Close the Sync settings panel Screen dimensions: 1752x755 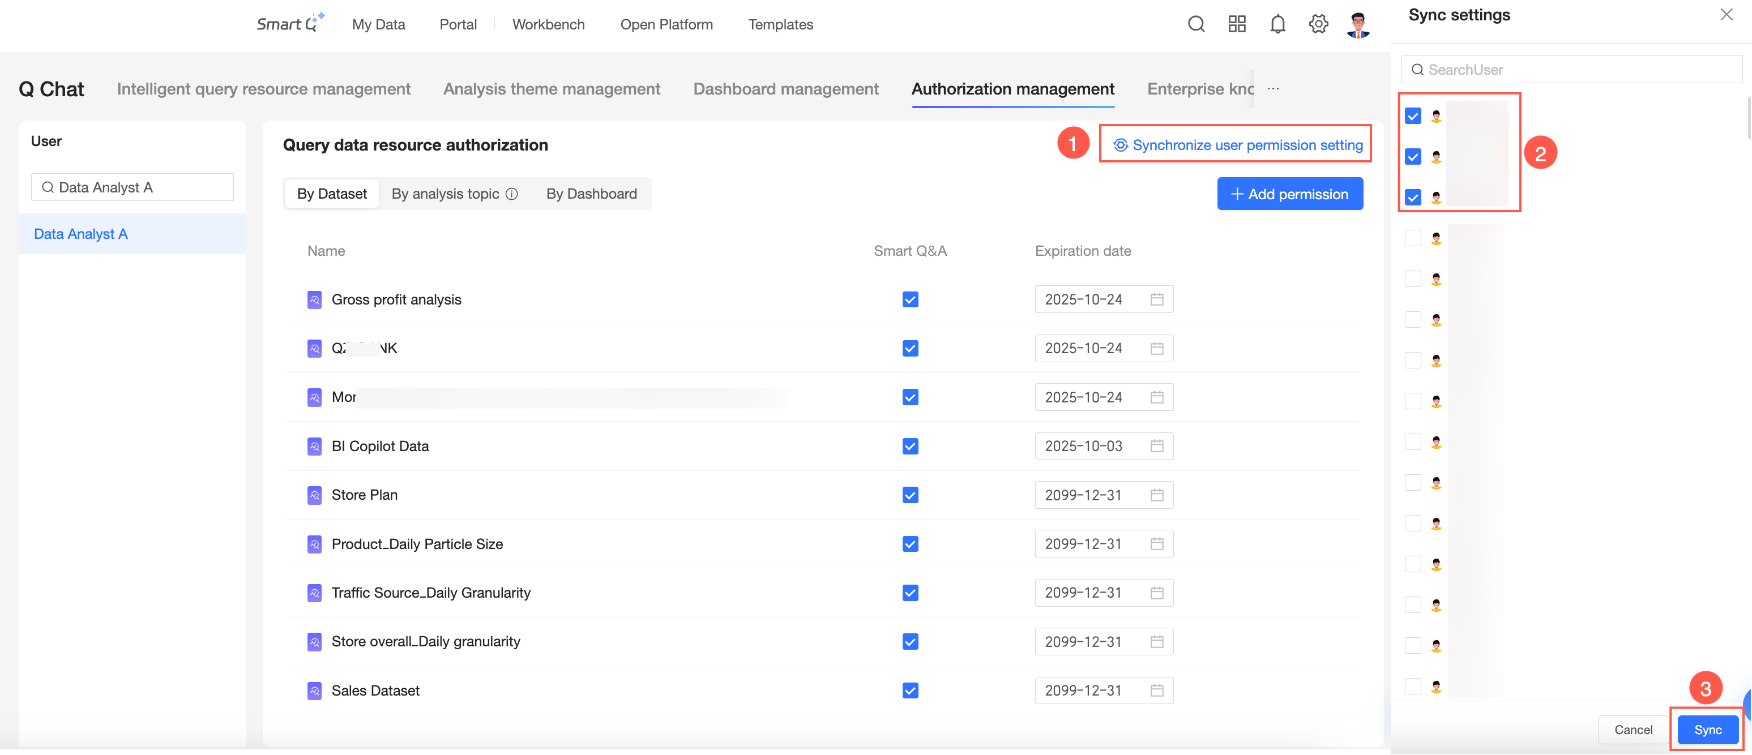coord(1726,15)
